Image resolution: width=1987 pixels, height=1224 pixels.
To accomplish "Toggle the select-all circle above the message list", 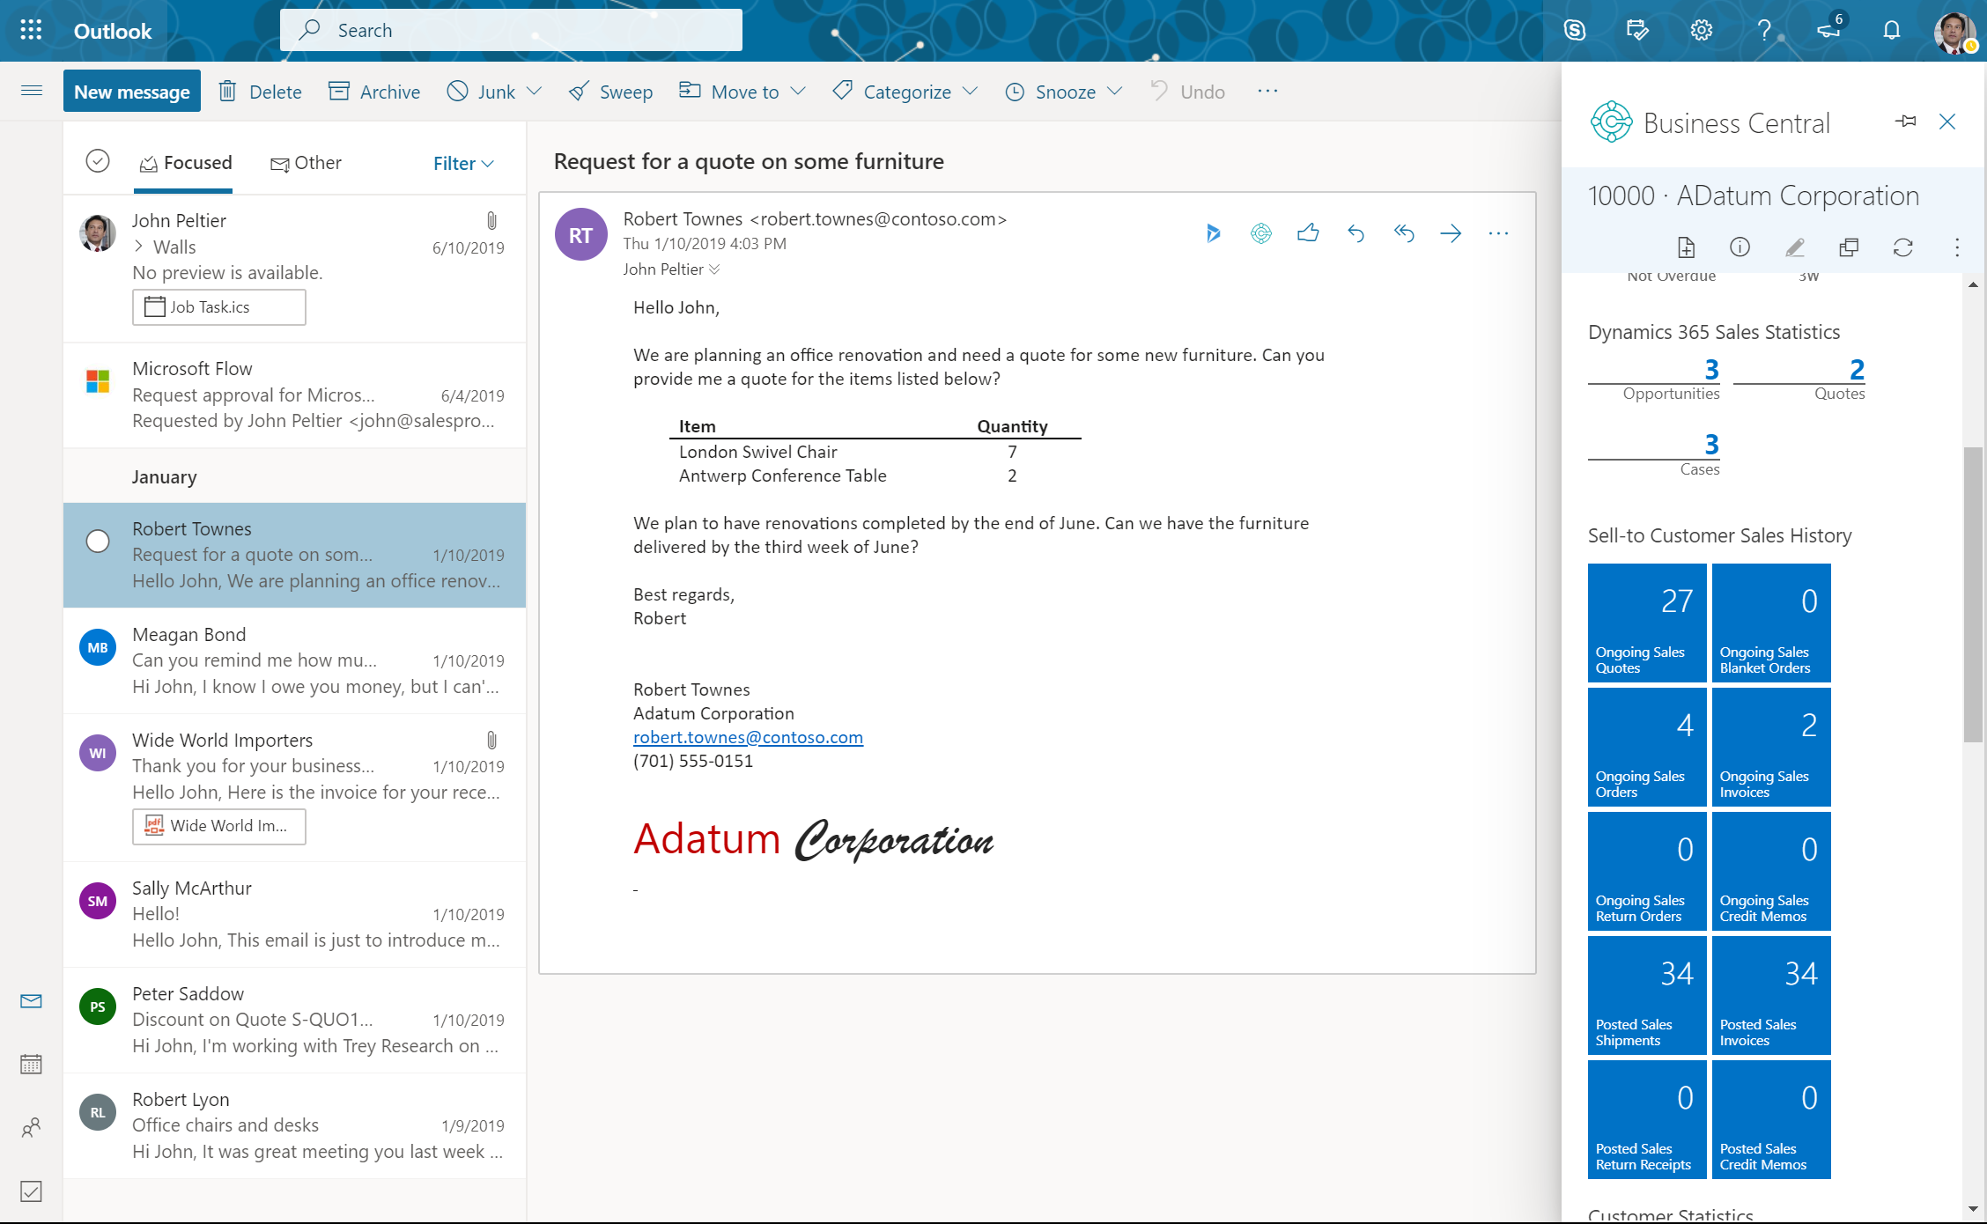I will [97, 161].
